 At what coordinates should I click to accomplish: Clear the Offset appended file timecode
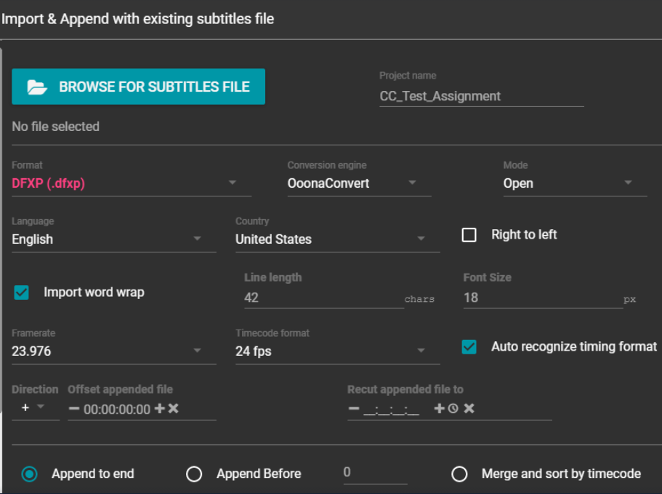[x=174, y=409]
